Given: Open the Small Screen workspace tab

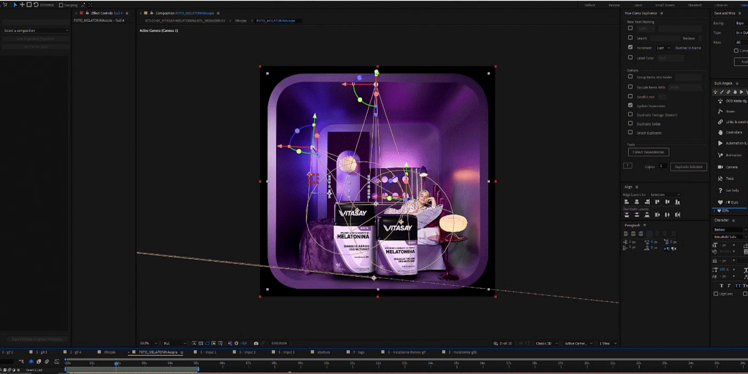Looking at the screenshot, I should click(665, 5).
